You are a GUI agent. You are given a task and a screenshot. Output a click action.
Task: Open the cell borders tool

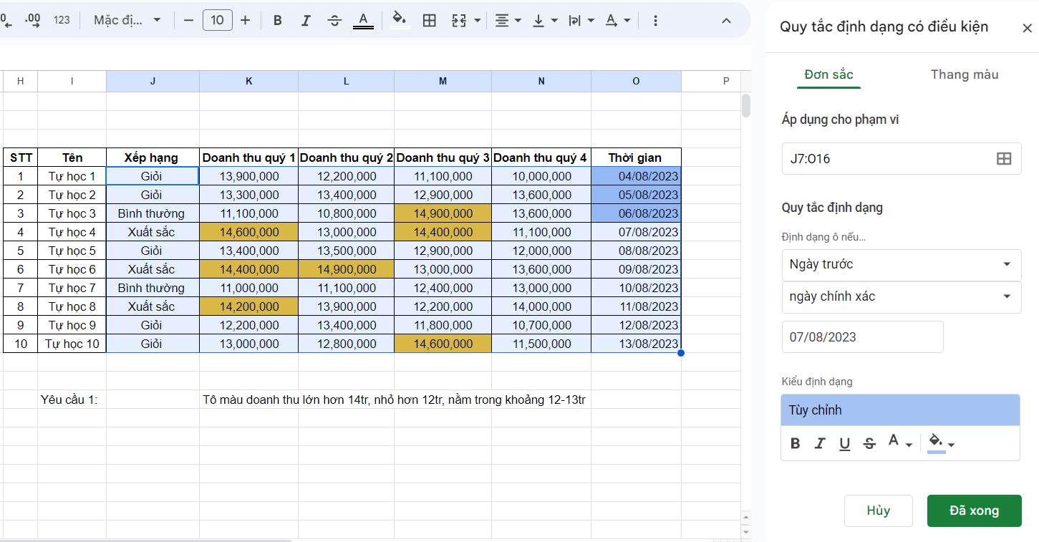coord(430,20)
